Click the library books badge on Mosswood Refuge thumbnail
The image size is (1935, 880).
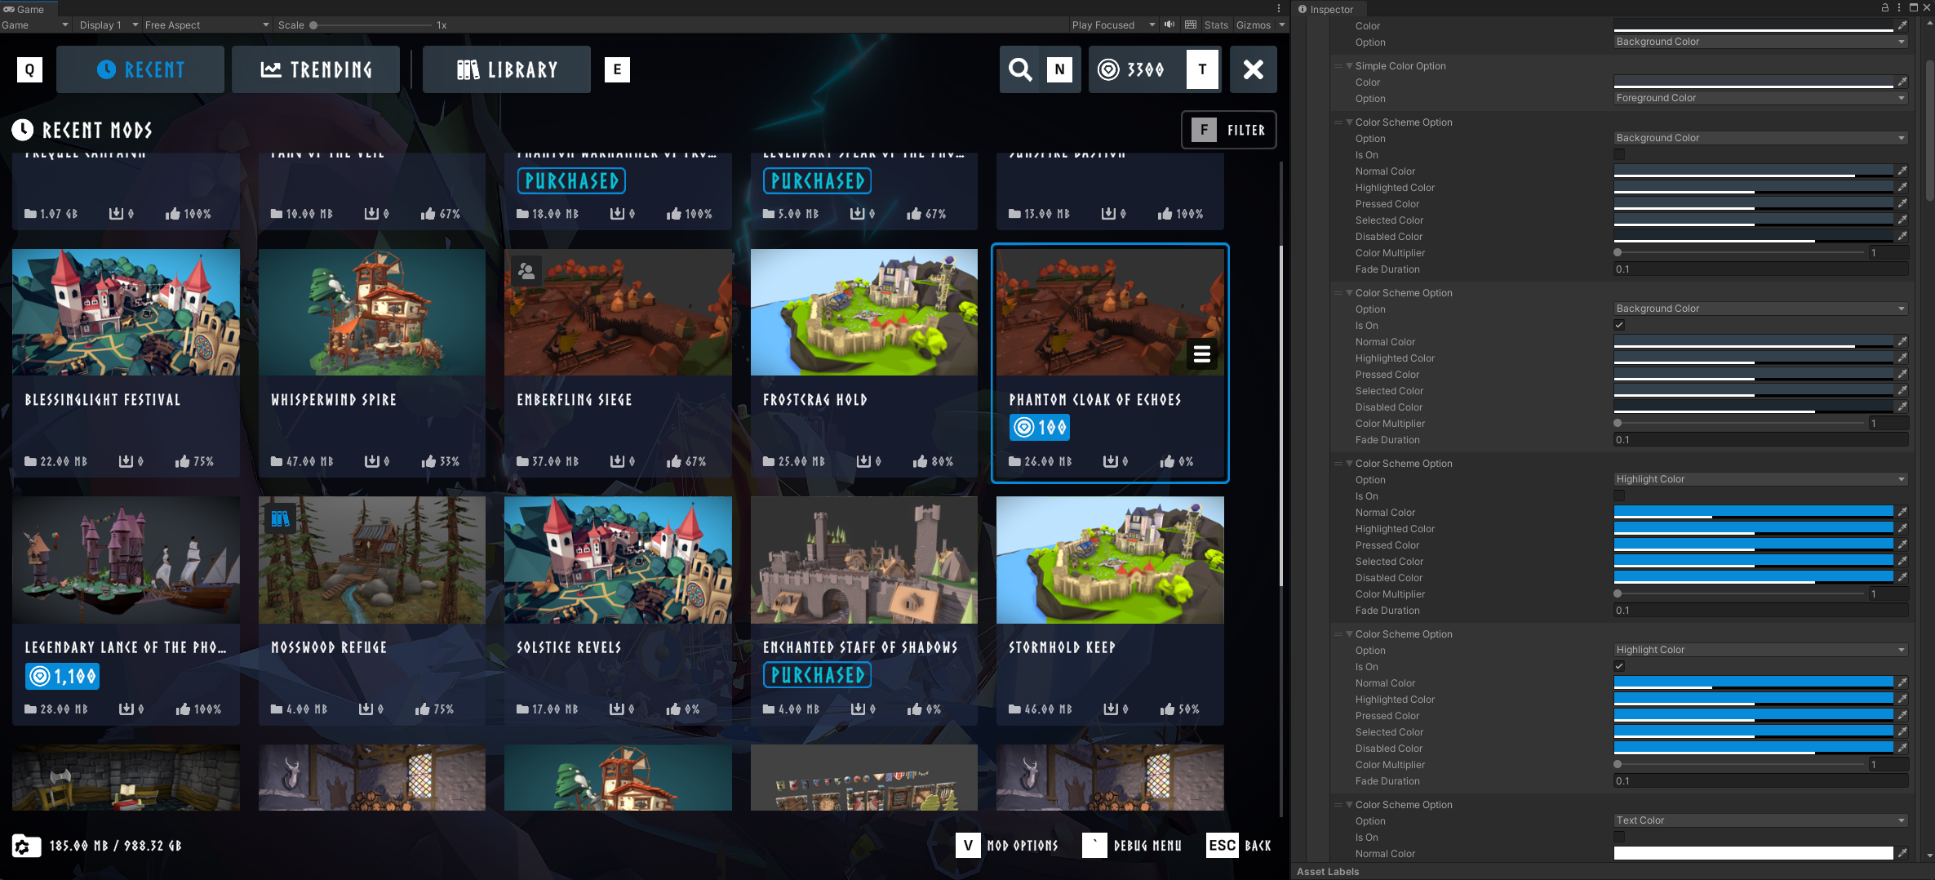280,519
